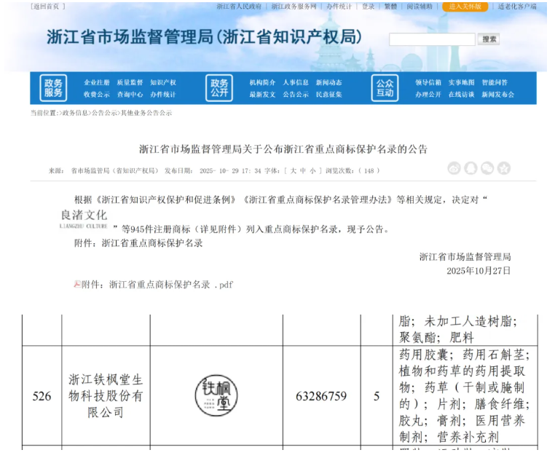Click the search text input field
This screenshot has width=555, height=458.
(x=431, y=39)
